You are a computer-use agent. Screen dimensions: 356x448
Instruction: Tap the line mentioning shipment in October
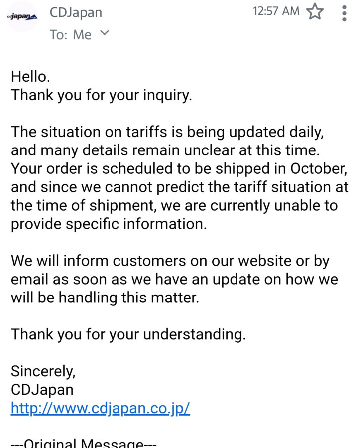coord(179,168)
